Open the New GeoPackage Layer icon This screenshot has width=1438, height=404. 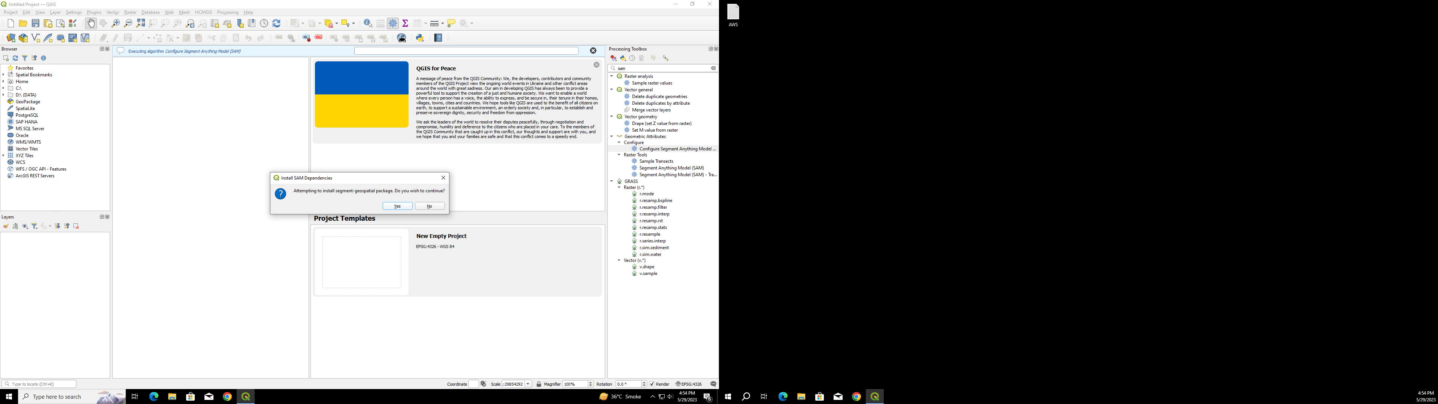click(x=23, y=37)
